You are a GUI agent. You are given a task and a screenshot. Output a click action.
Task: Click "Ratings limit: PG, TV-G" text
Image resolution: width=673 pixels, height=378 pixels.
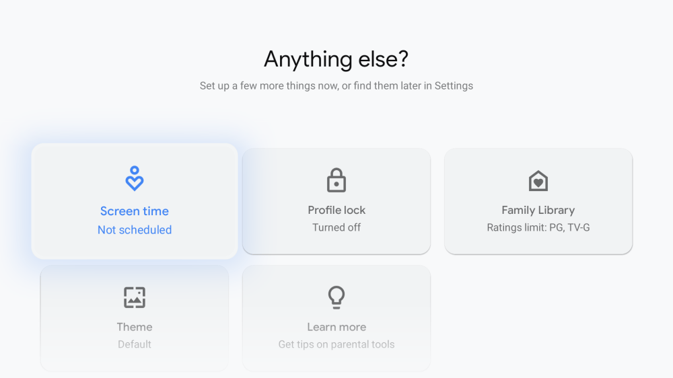pyautogui.click(x=538, y=227)
